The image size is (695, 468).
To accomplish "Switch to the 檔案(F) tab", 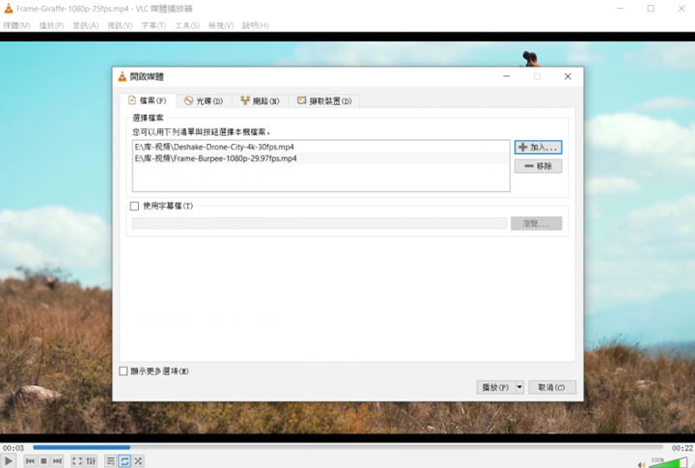I will tap(148, 100).
